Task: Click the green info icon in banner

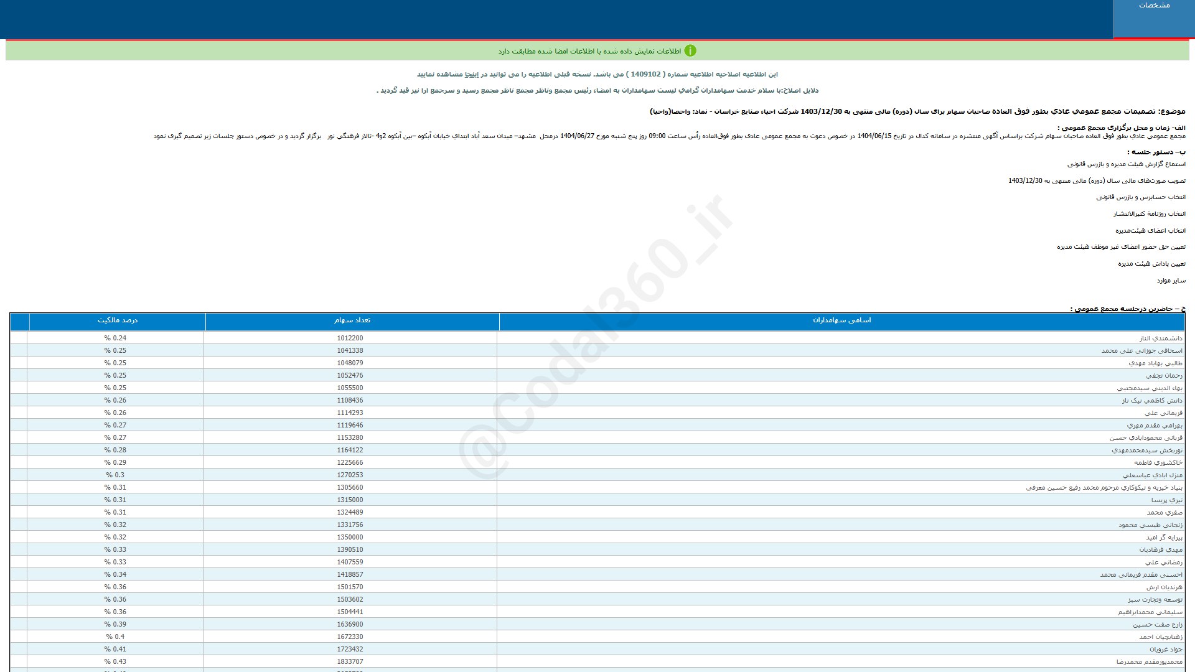Action: click(x=690, y=51)
